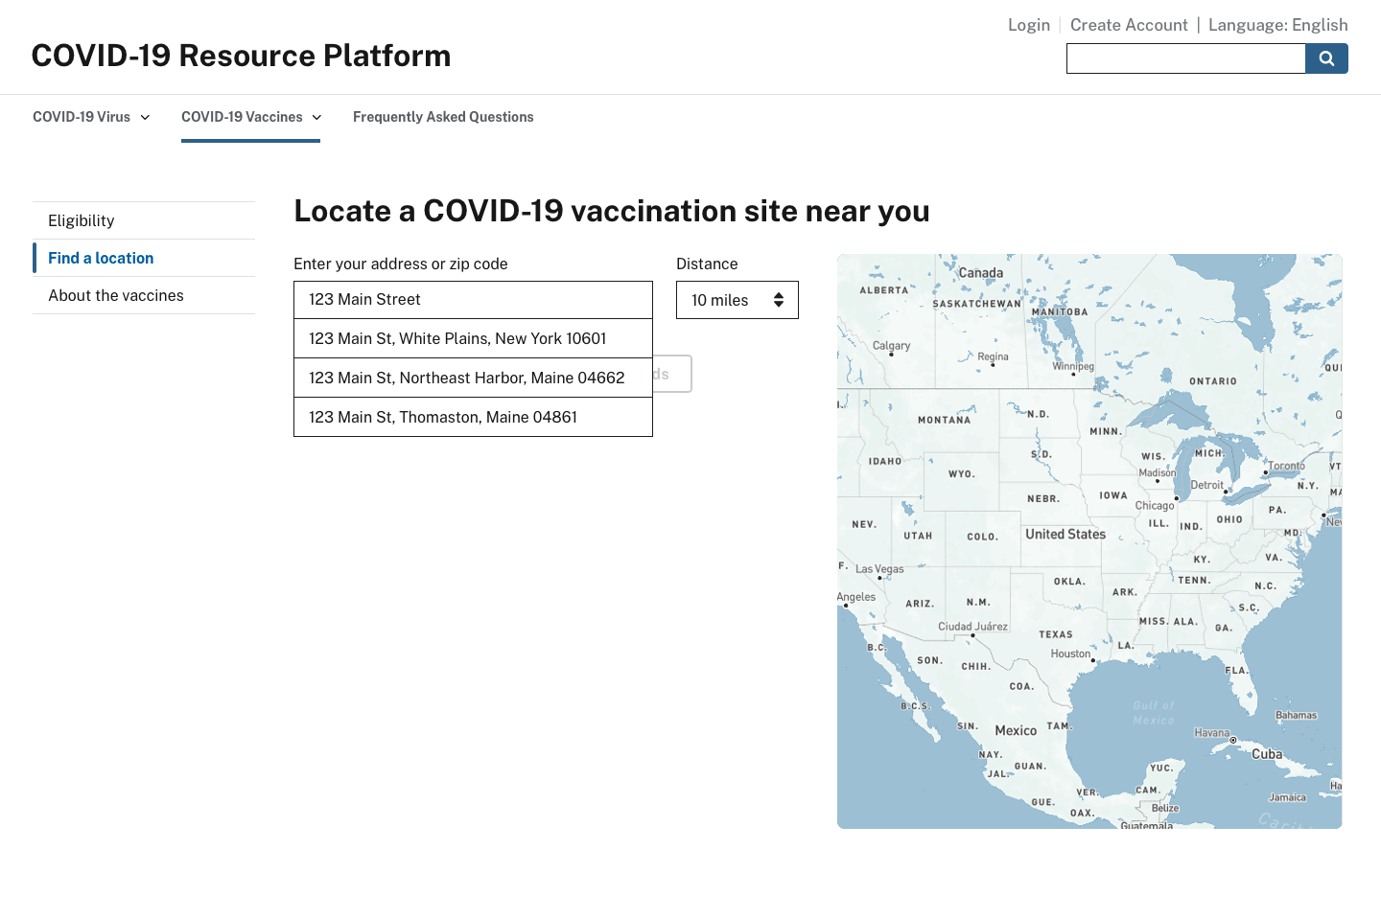Click the blue search magnifier button
Viewport: 1381px width, 918px height.
pyautogui.click(x=1326, y=58)
